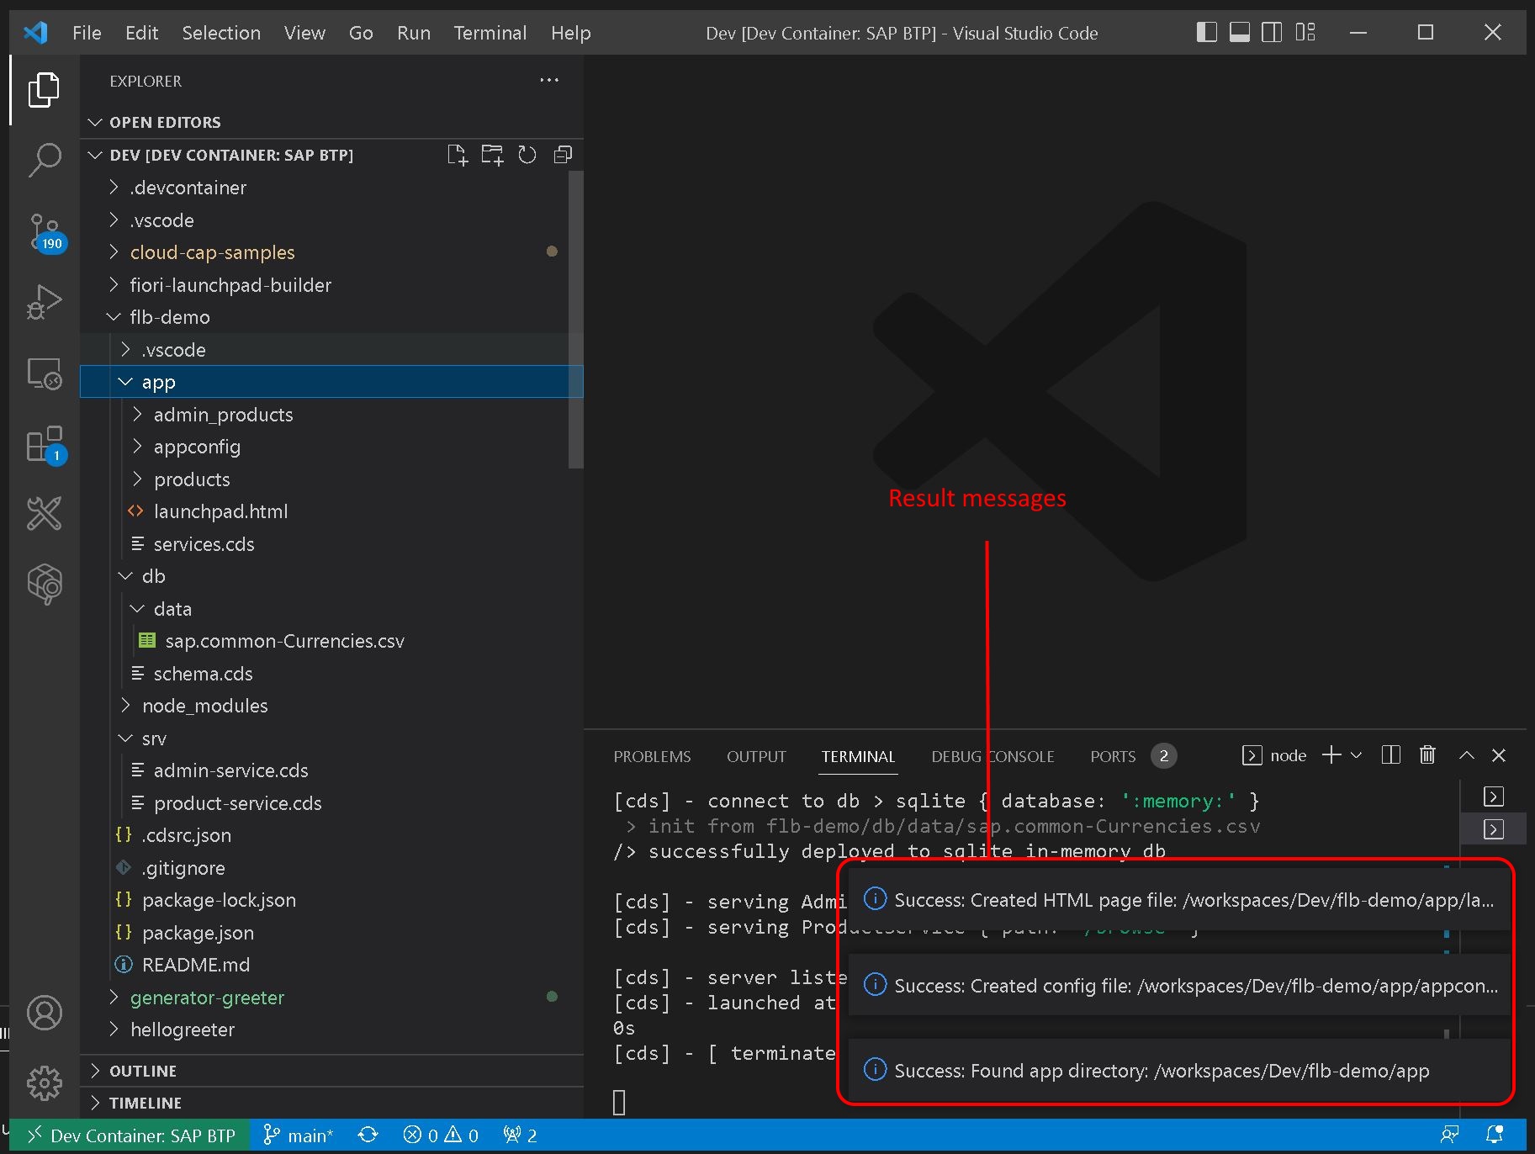Open notifications bell in status bar
This screenshot has width=1535, height=1154.
pyautogui.click(x=1495, y=1135)
